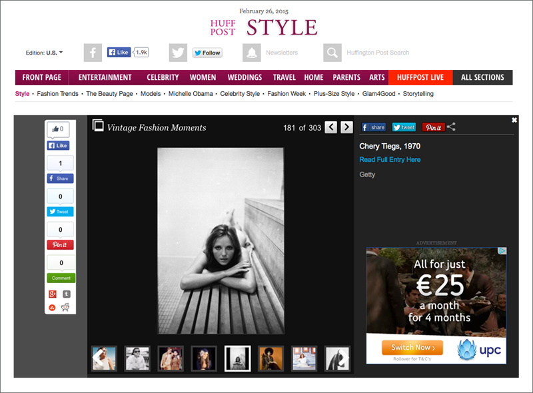This screenshot has width=533, height=393.
Task: Click the gallery slideshow icon beside title
Action: pyautogui.click(x=98, y=126)
